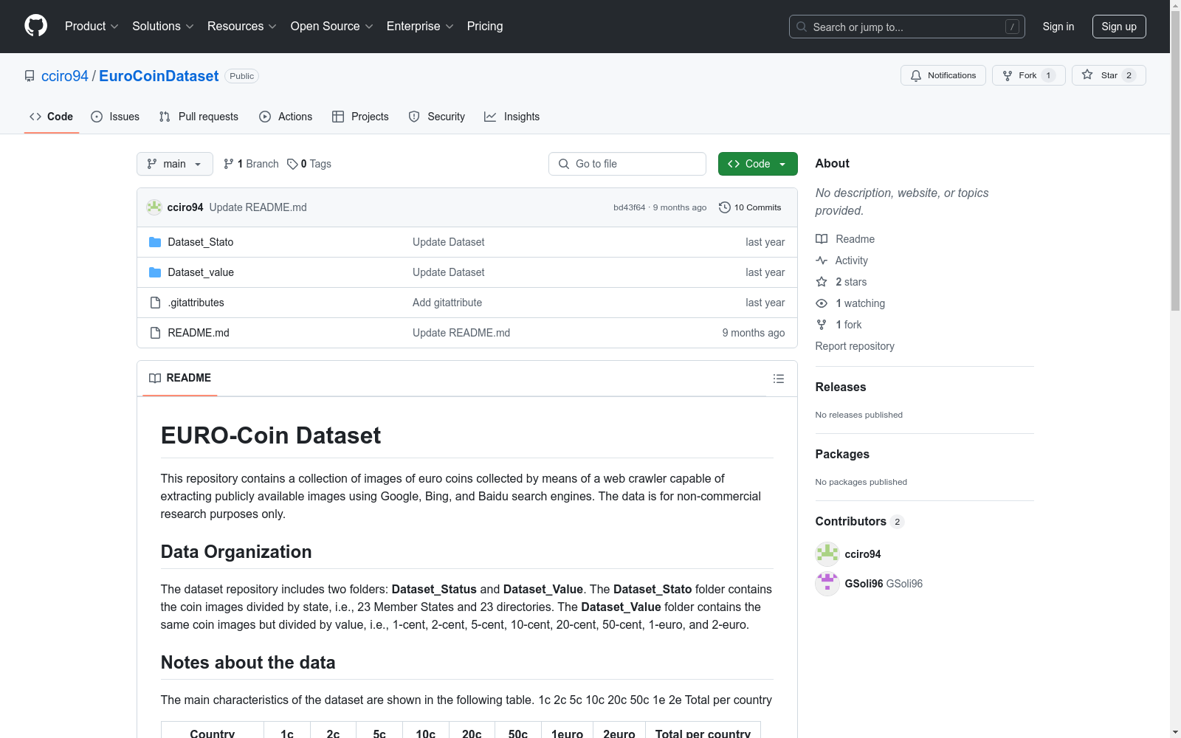Click the fork icon in About section
The width and height of the screenshot is (1181, 738).
click(822, 325)
